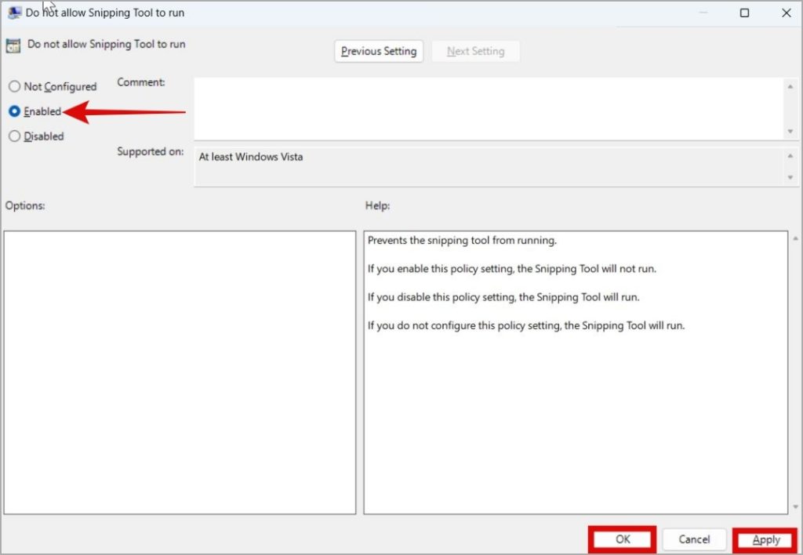Click the 'Help:' label

click(377, 205)
